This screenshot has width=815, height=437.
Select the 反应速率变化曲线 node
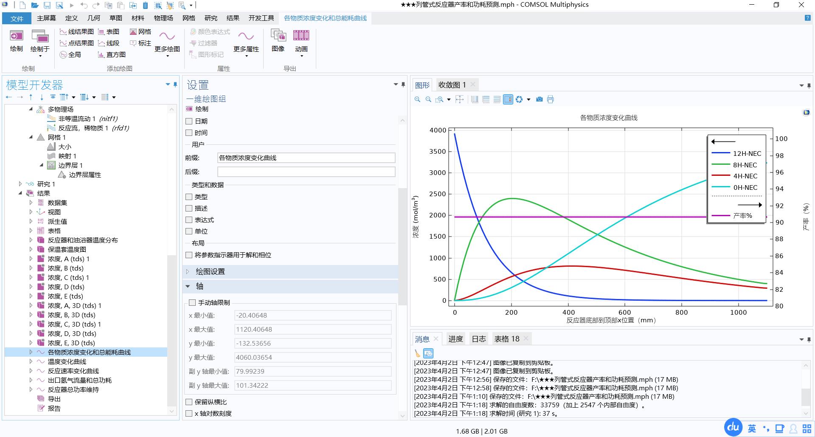[x=73, y=371]
